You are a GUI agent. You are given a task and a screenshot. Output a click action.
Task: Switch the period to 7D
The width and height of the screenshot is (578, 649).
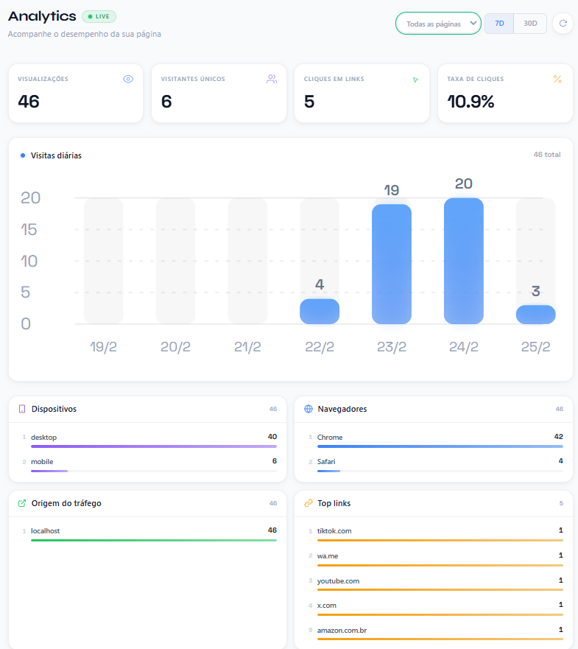point(499,24)
